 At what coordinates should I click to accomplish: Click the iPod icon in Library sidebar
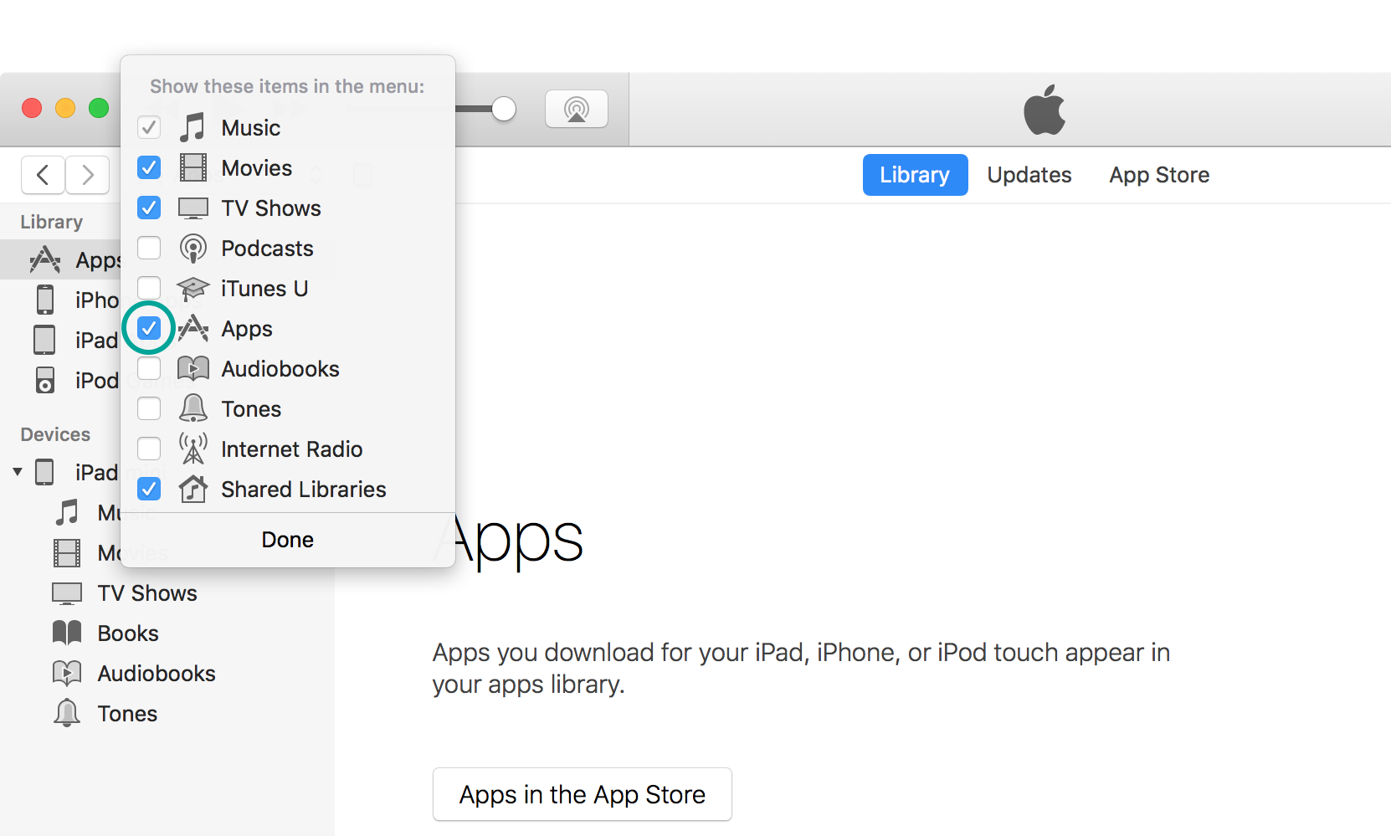coord(45,381)
